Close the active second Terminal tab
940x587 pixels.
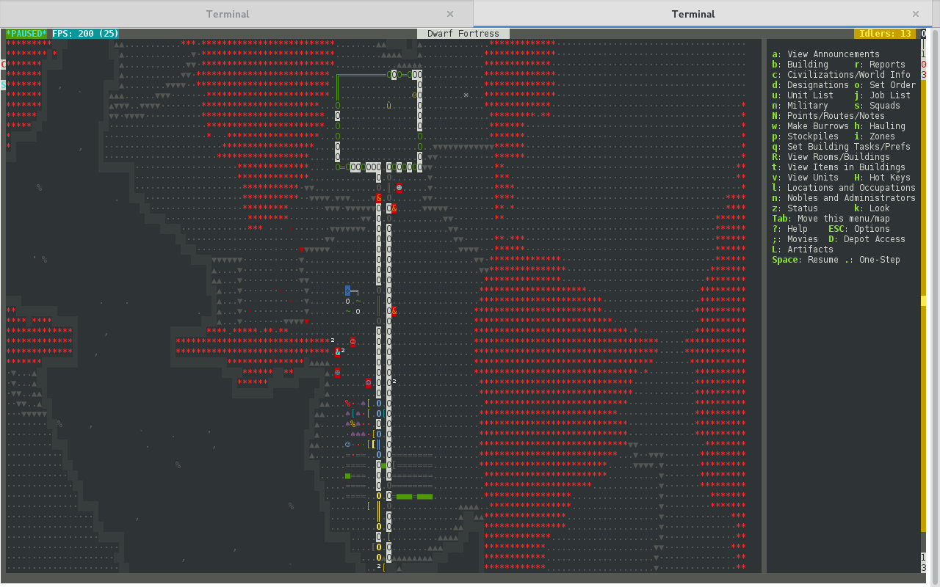916,14
